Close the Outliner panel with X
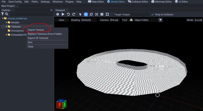This screenshot has height=111, width=203. point(52,10)
